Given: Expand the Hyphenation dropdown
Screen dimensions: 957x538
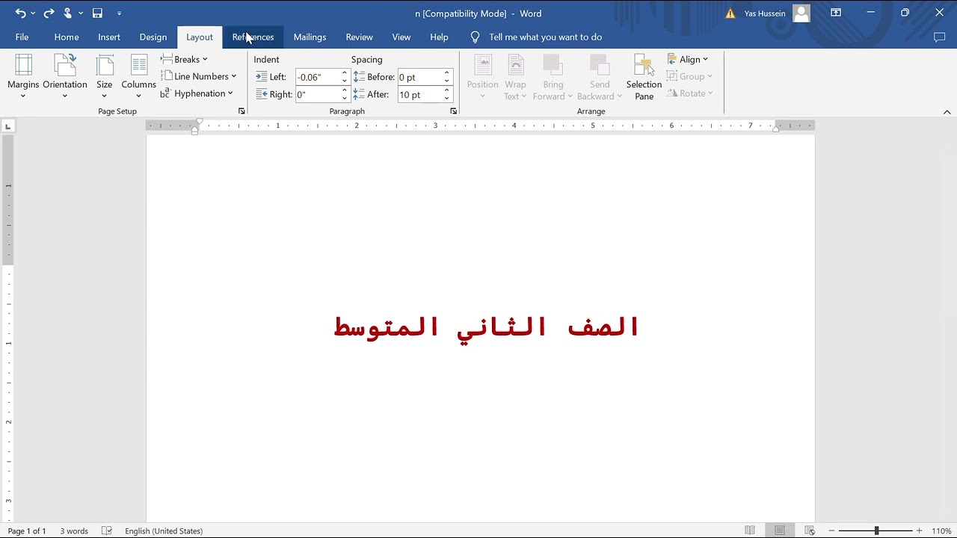Looking at the screenshot, I should pyautogui.click(x=197, y=93).
